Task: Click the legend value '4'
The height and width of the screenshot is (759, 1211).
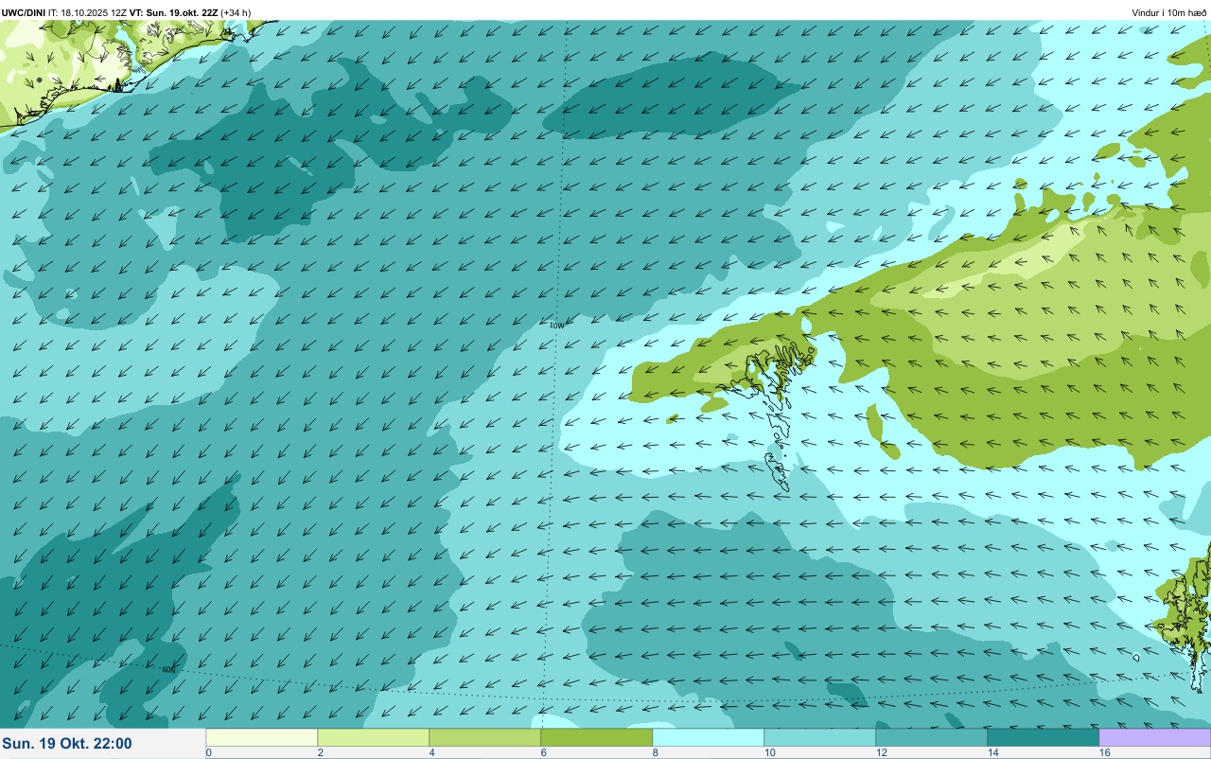Action: 431,752
